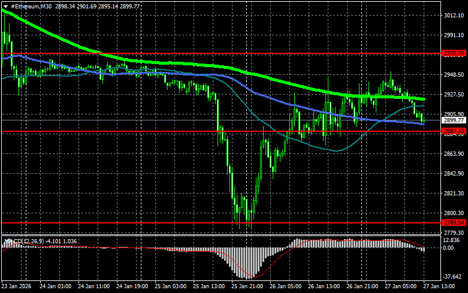Image resolution: width=468 pixels, height=293 pixels.
Task: Click the MACD scale value 12.836
Action: 451,240
